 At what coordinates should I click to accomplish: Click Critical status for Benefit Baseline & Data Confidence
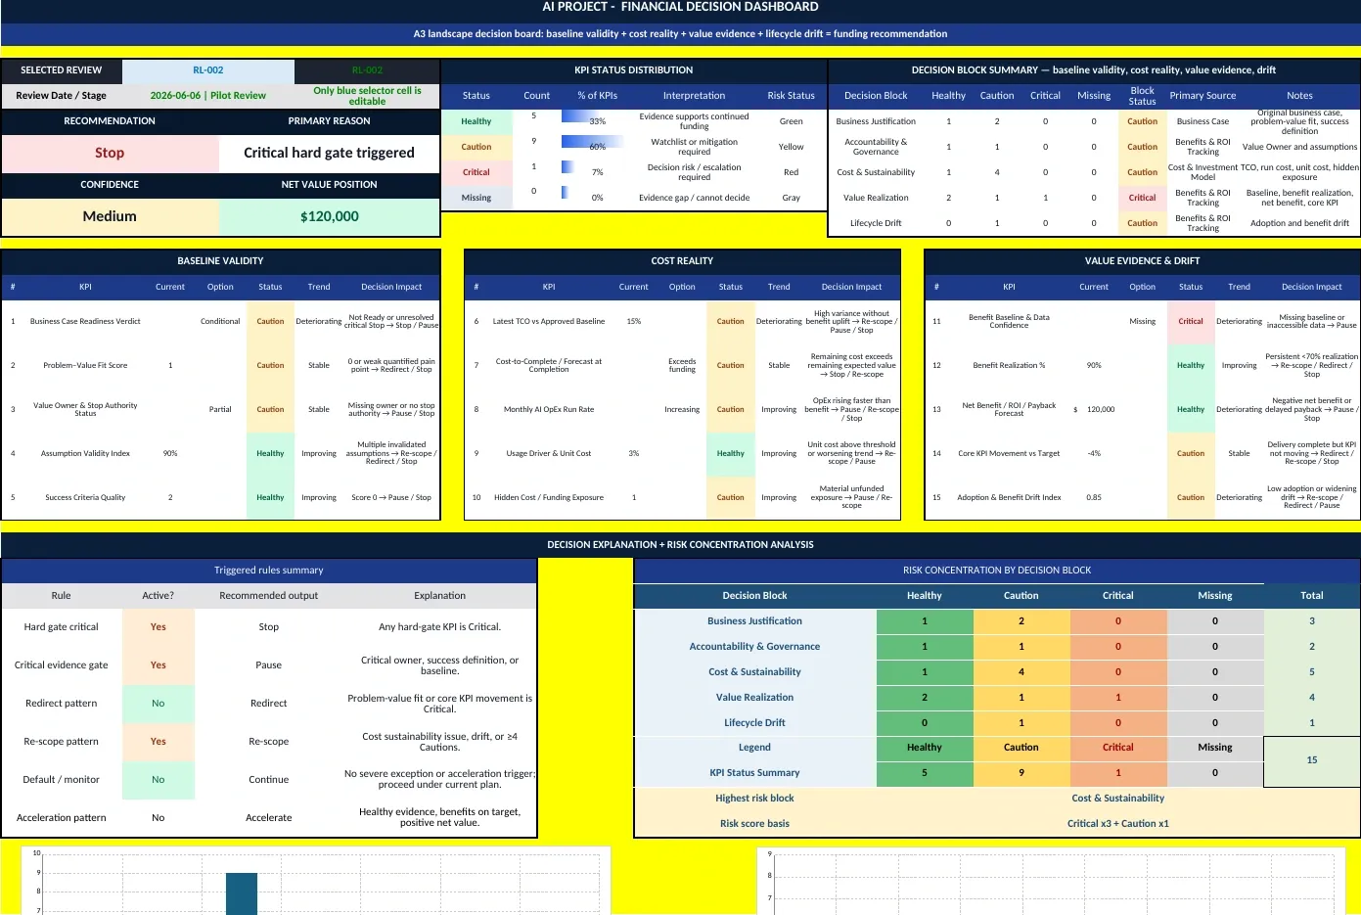tap(1191, 321)
